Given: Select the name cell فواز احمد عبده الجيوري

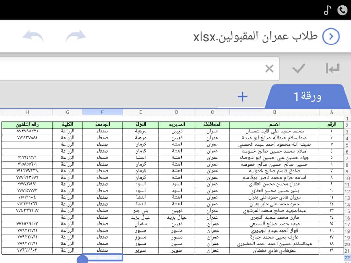Looking at the screenshot, I should tap(274, 231).
